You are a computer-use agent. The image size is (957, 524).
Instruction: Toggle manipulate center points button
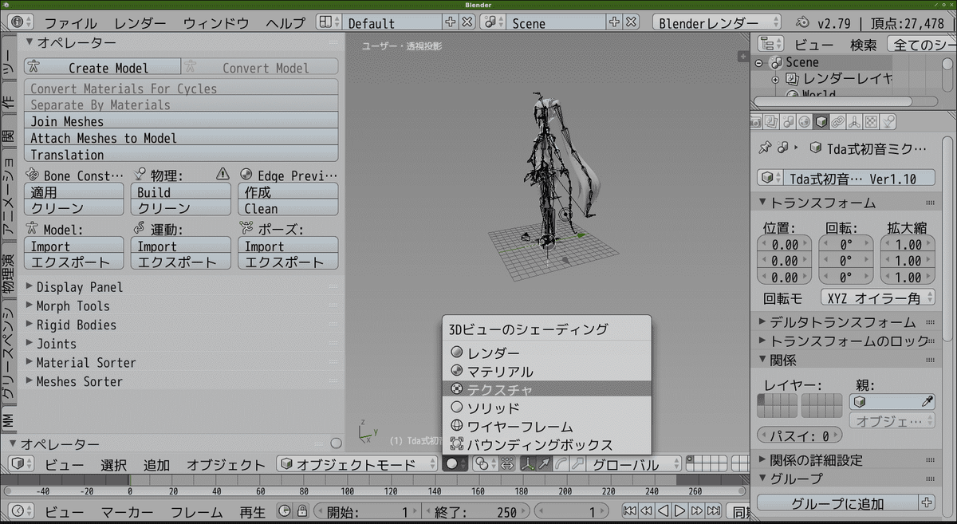pyautogui.click(x=507, y=464)
